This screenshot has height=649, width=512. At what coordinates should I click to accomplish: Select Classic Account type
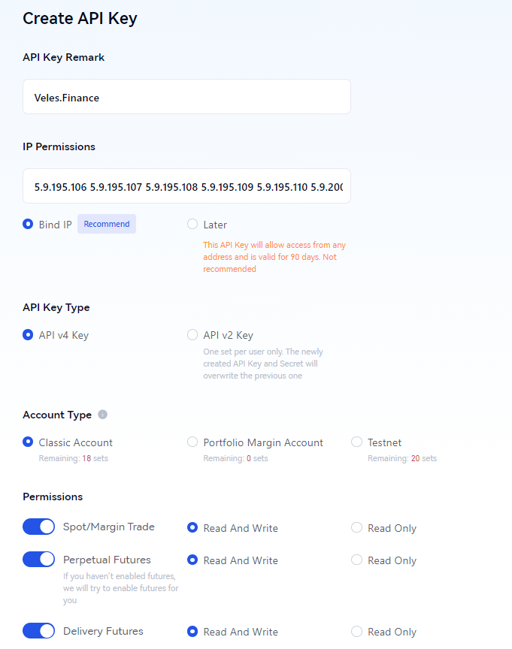[x=28, y=442]
